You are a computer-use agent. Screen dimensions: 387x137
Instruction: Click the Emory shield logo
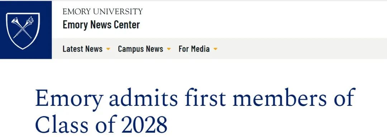click(x=23, y=31)
